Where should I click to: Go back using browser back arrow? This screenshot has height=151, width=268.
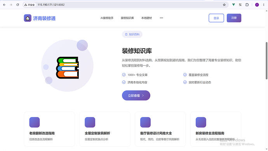click(4, 5)
